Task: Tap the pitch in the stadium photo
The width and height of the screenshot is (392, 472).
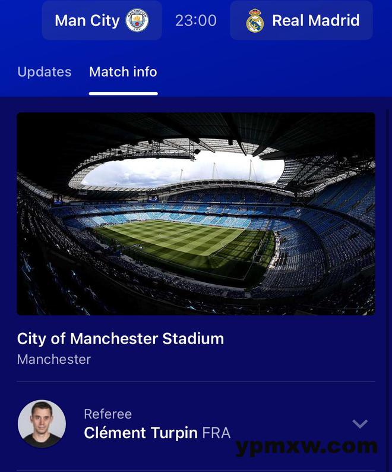Action: 184,241
